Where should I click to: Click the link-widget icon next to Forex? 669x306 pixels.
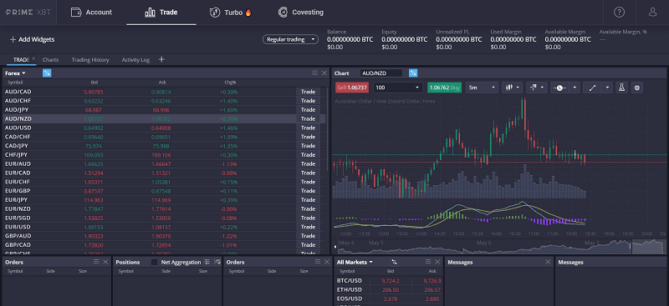click(x=47, y=73)
